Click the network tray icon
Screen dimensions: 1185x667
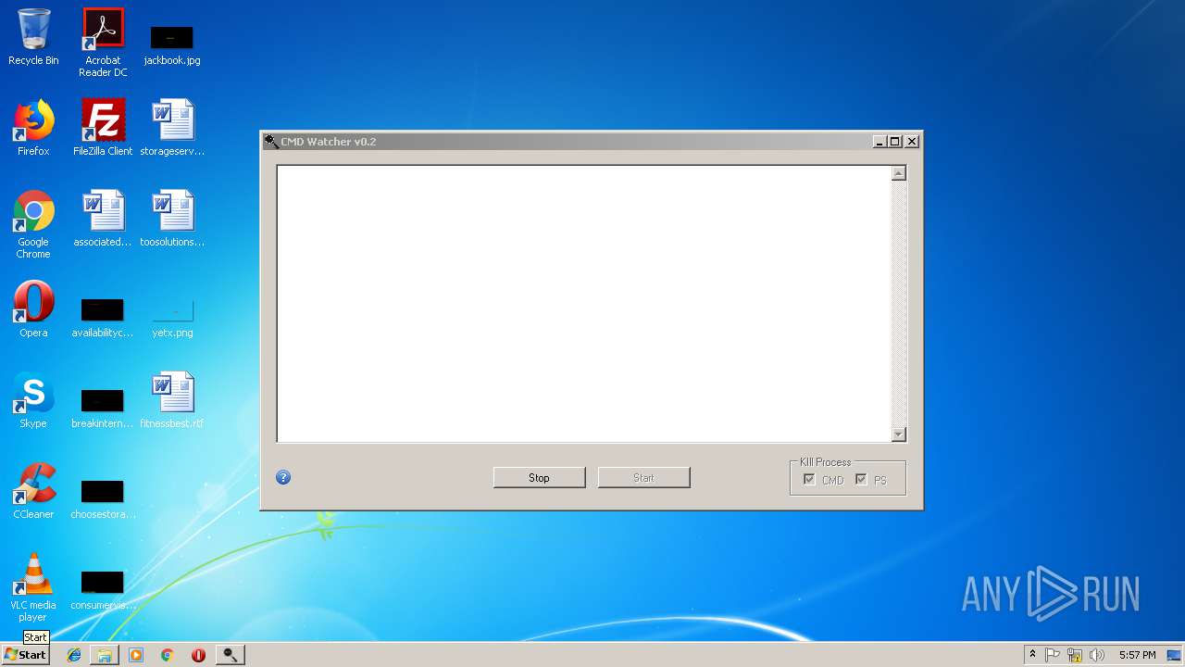pyautogui.click(x=1075, y=655)
